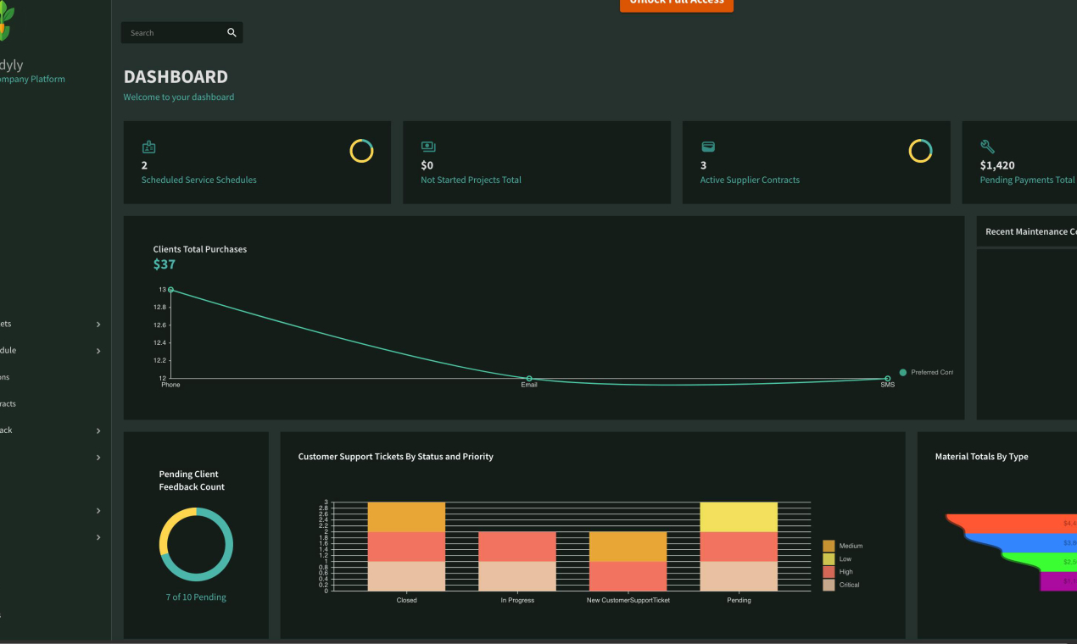
Task: Click the orange Unlock Full Access button
Action: tap(676, 3)
